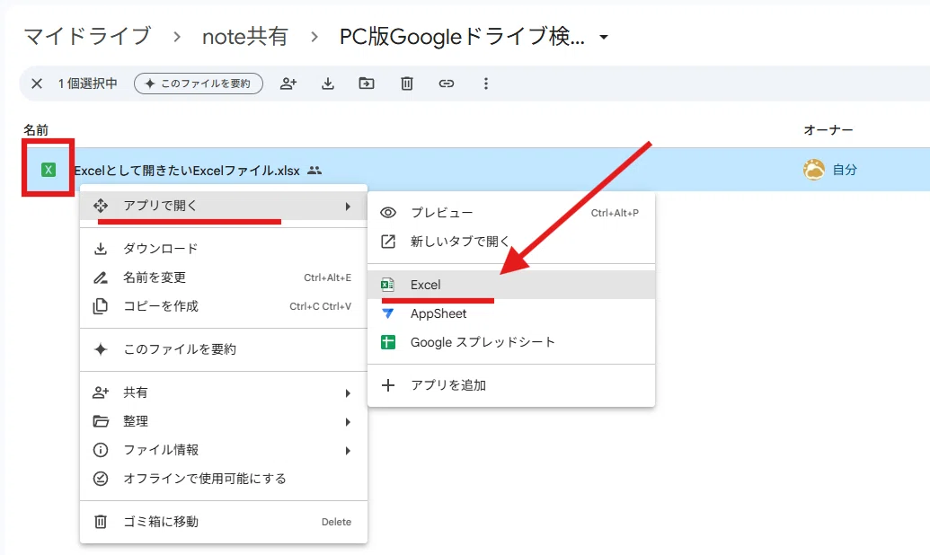Click the Excel app icon in submenu
Image resolution: width=930 pixels, height=555 pixels.
pyautogui.click(x=388, y=285)
